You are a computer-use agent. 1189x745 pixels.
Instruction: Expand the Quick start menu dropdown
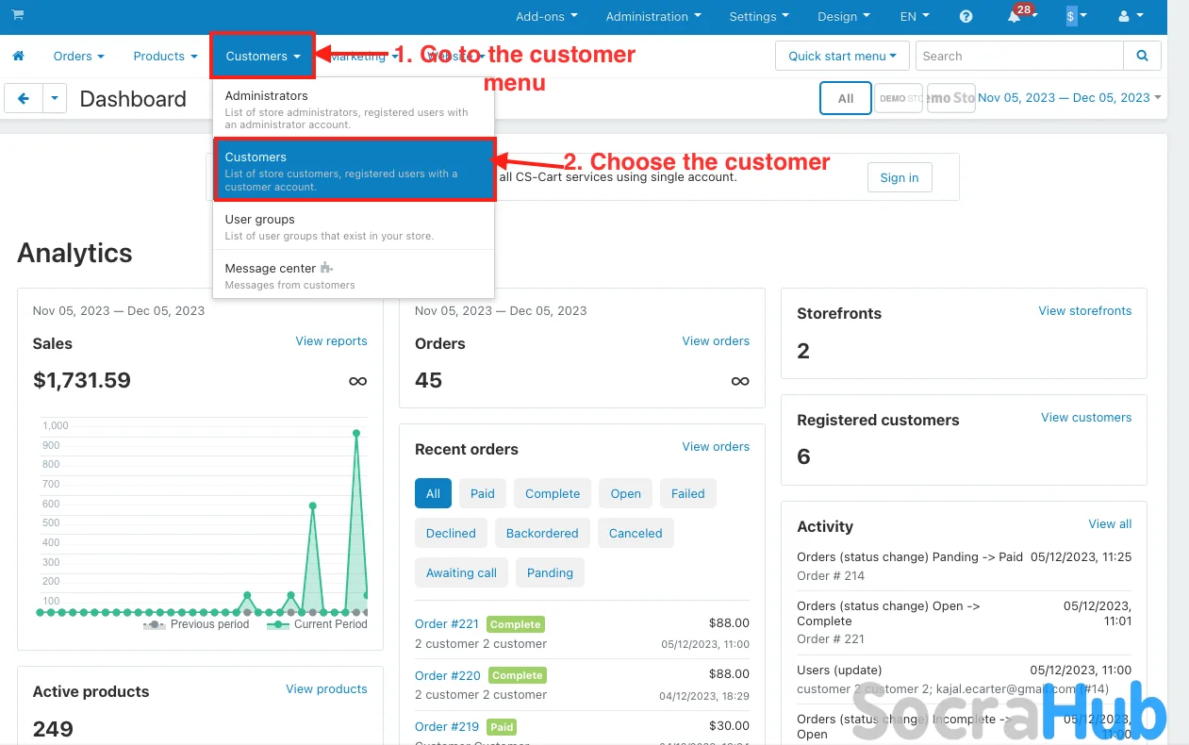tap(842, 56)
